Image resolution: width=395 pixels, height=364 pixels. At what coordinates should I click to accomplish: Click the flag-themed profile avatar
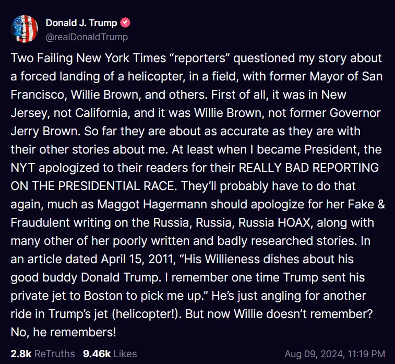pos(24,29)
